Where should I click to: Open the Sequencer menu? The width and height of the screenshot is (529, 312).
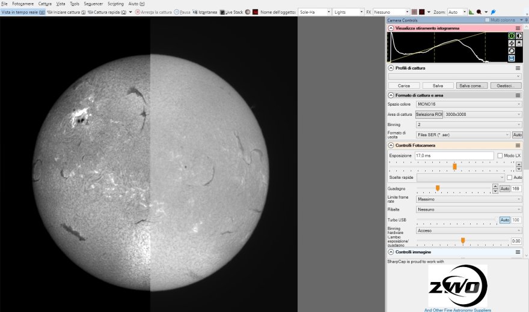tap(93, 4)
